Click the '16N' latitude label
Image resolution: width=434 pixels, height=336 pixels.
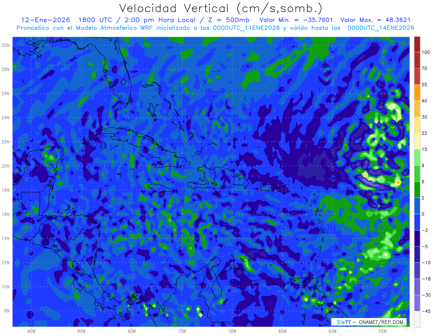pyautogui.click(x=6, y=214)
